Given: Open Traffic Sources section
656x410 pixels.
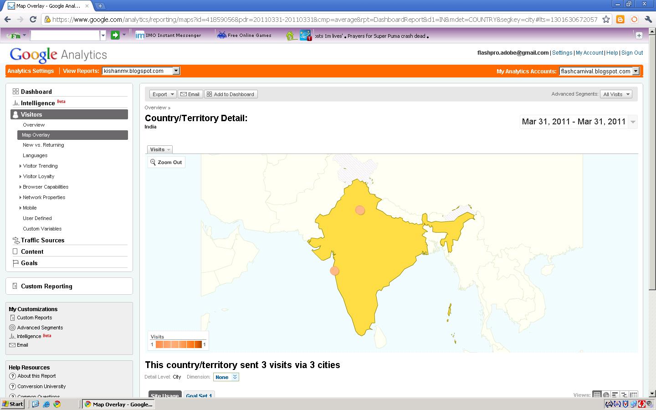Looking at the screenshot, I should point(42,240).
